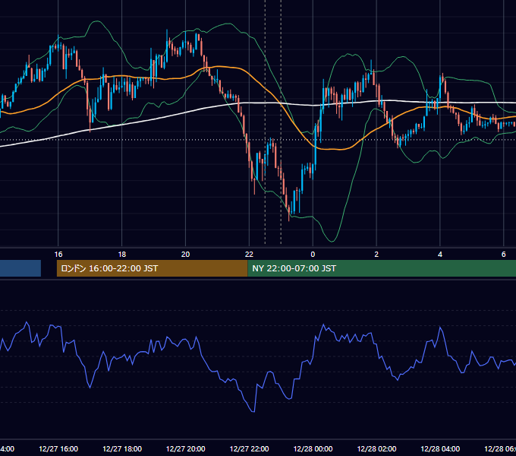
Task: Click the '4' hour label on chart axis
Action: click(x=440, y=255)
